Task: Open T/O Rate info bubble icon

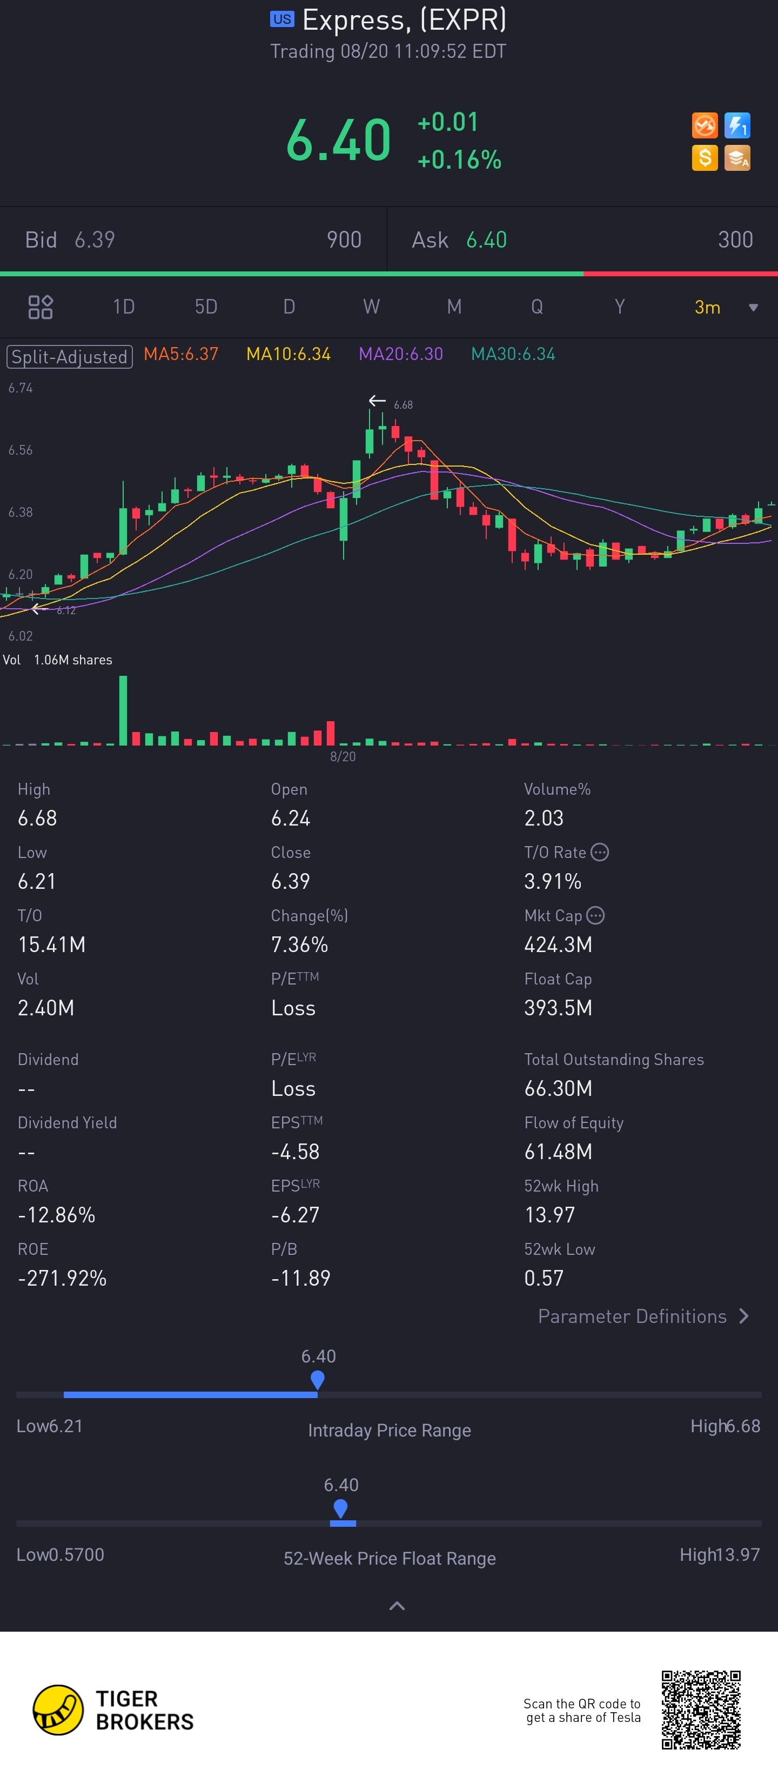Action: click(x=600, y=852)
